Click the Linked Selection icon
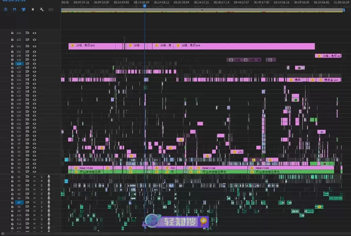The image size is (351, 236). 24,10
